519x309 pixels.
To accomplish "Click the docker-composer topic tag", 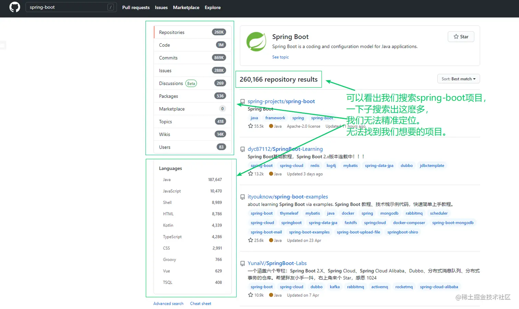I will (409, 223).
